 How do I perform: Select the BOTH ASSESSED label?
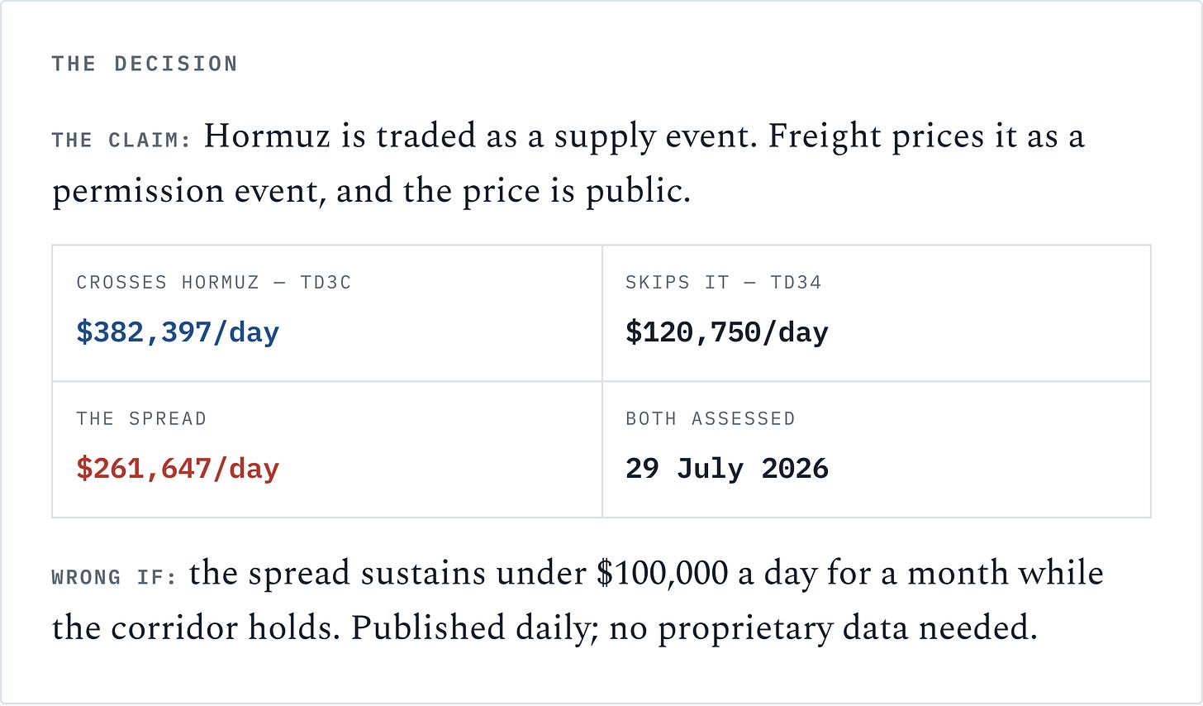tap(711, 419)
